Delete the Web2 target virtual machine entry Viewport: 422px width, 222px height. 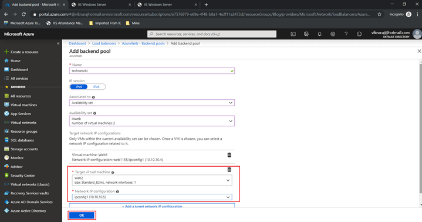(229, 170)
